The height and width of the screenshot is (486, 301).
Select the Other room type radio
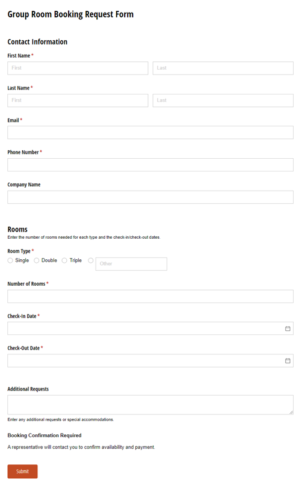(x=91, y=260)
